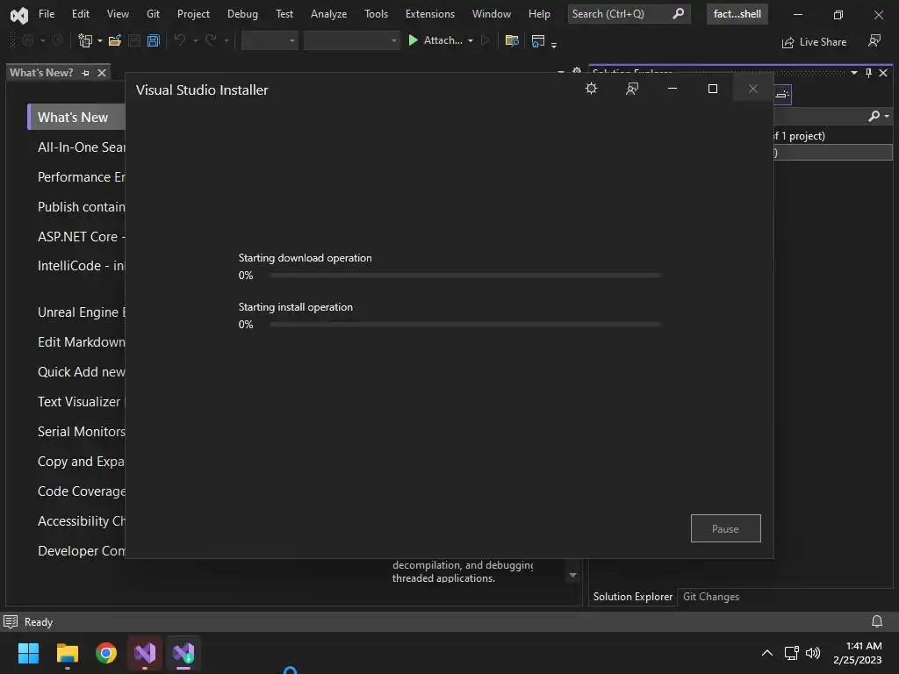Click What's New scroll down arrow
This screenshot has width=899, height=674.
[572, 575]
